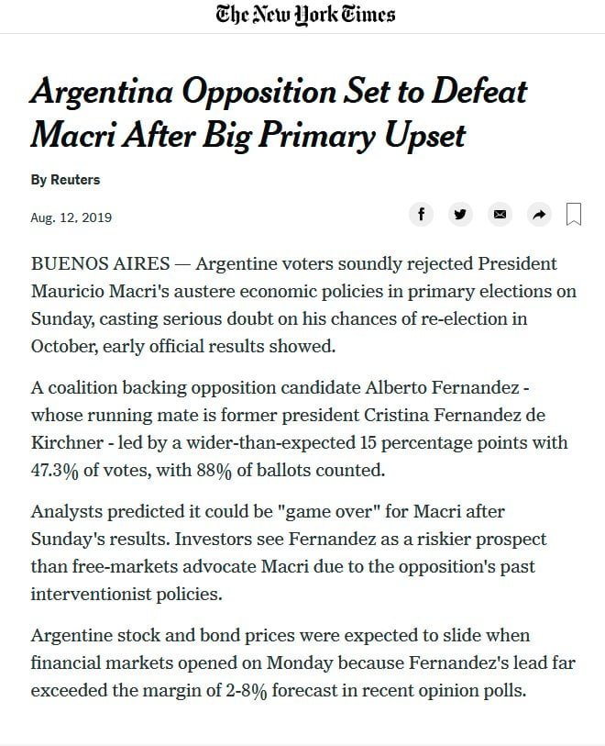Click the article headline about Macri
The image size is (605, 746).
tap(279, 114)
